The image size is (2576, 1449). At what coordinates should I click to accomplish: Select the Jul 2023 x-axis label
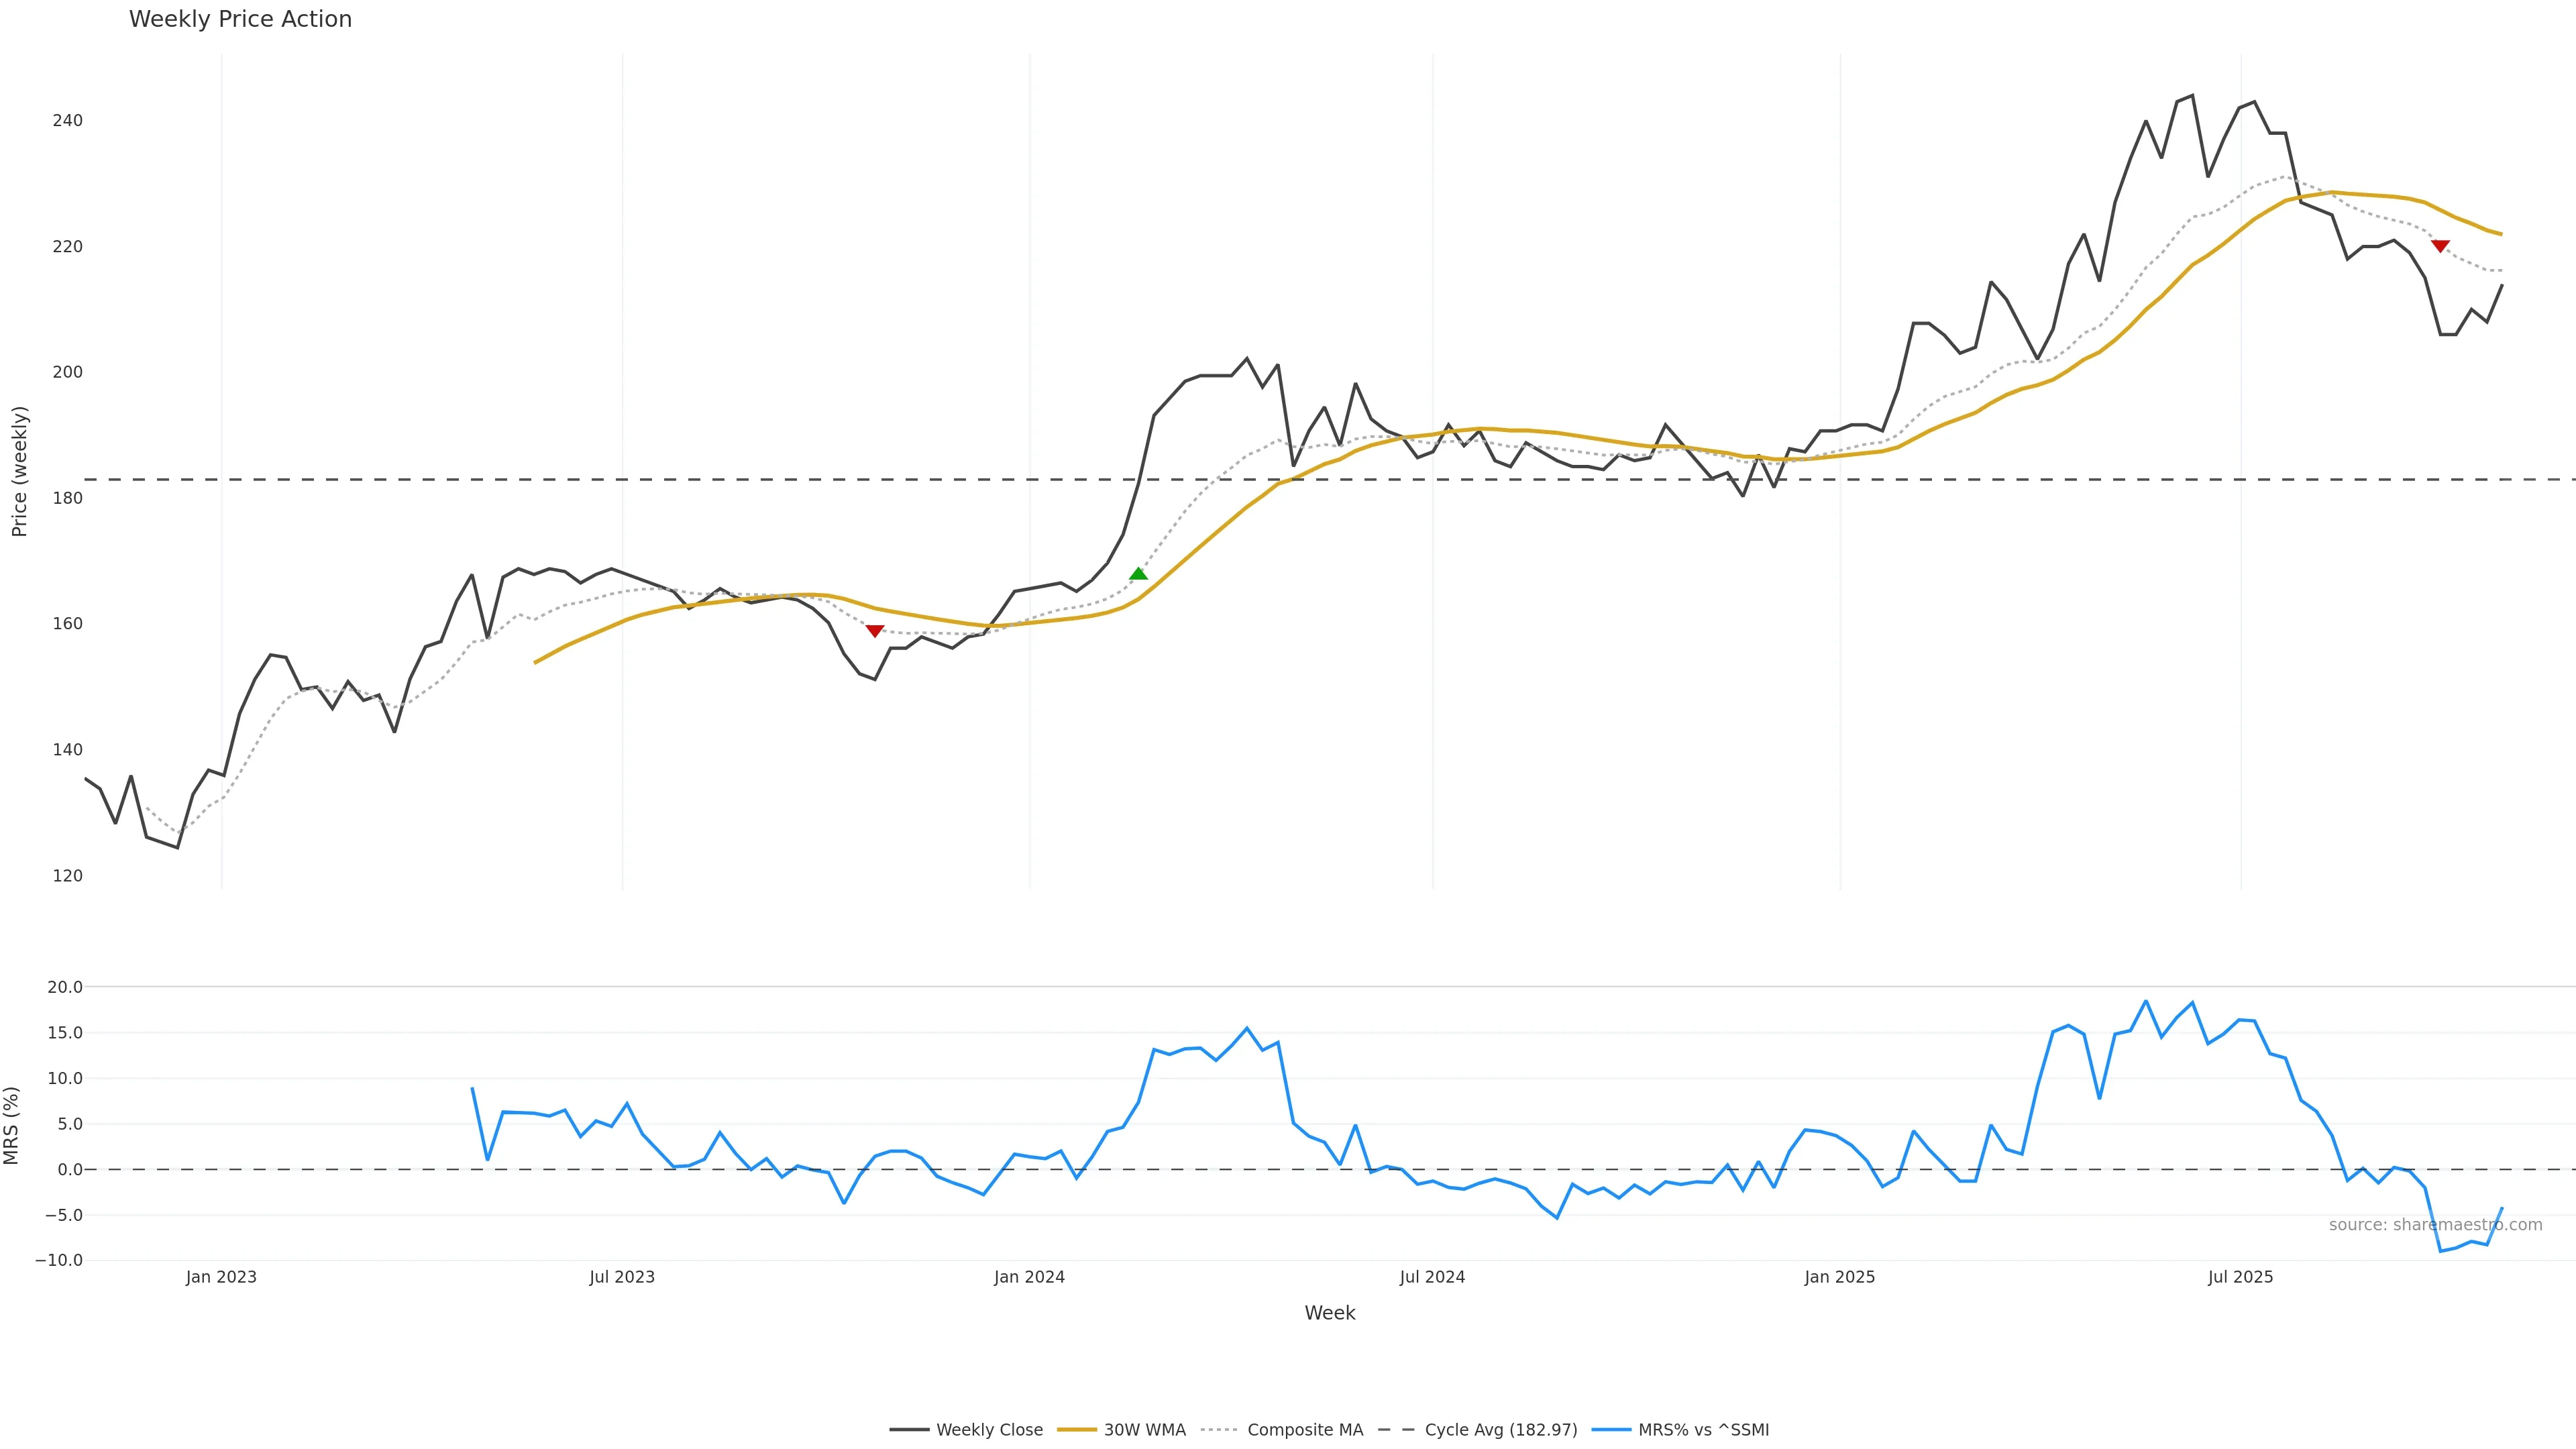(x=622, y=1277)
